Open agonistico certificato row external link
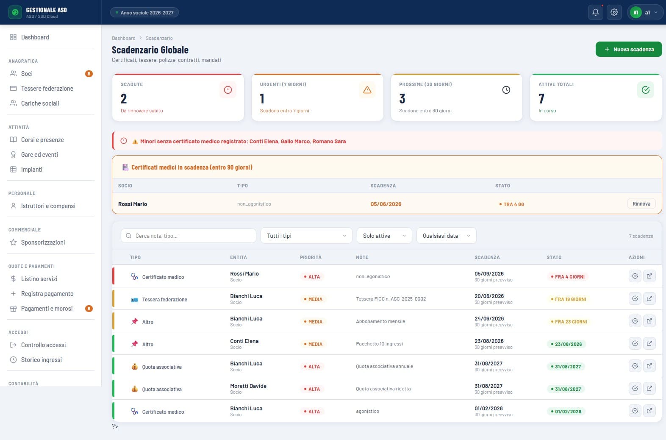Image resolution: width=666 pixels, height=440 pixels. pyautogui.click(x=649, y=411)
